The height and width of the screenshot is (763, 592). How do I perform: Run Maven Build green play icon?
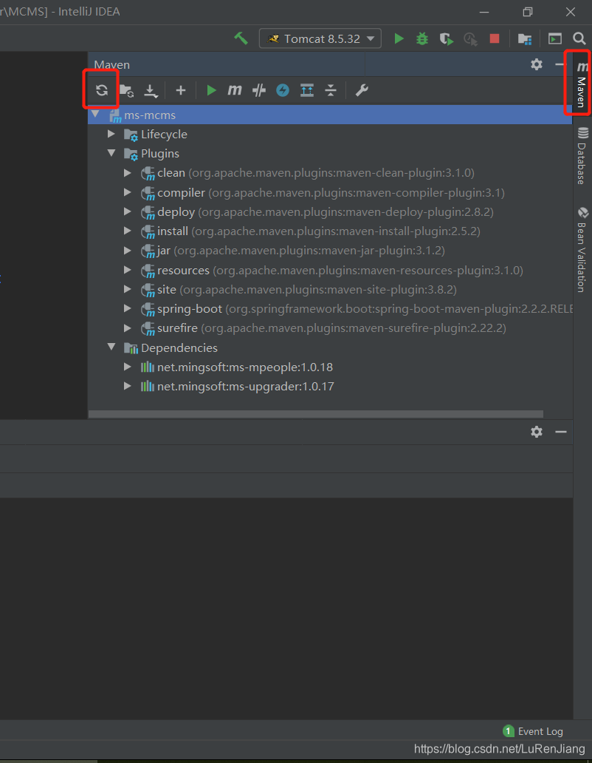point(211,90)
